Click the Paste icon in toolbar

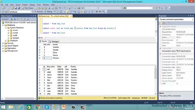(56, 8)
